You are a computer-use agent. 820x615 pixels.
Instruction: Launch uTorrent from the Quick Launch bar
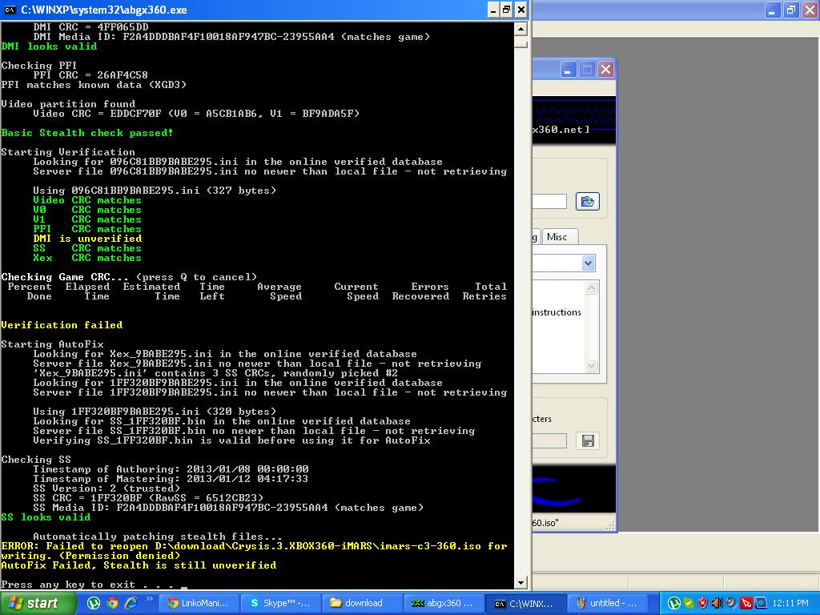pyautogui.click(x=93, y=603)
